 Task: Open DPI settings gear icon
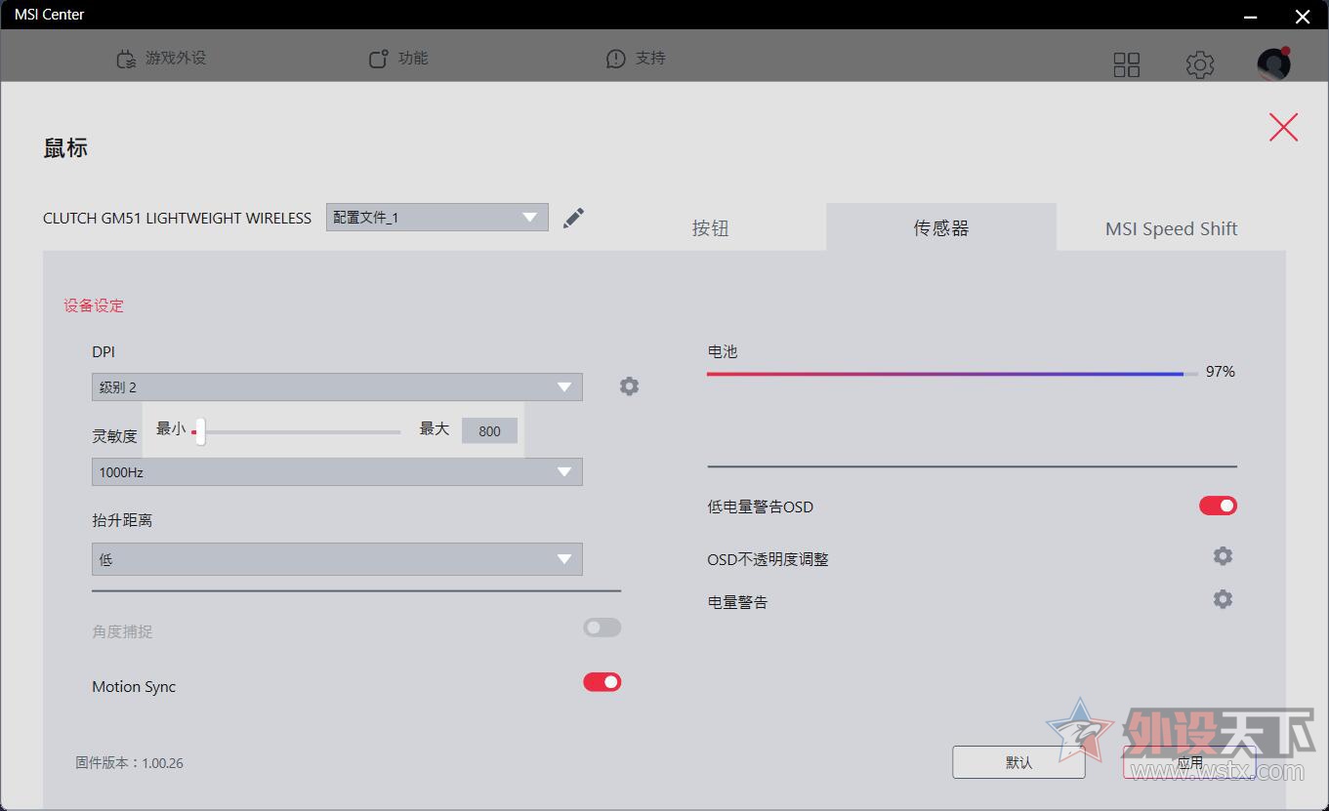click(630, 386)
